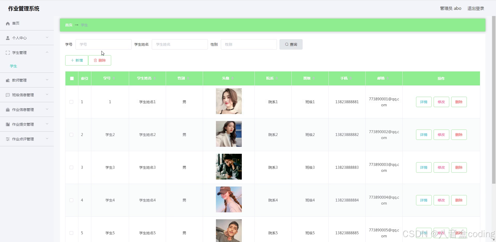Click the plus icon in 新增 button
496x242 pixels.
[x=72, y=60]
